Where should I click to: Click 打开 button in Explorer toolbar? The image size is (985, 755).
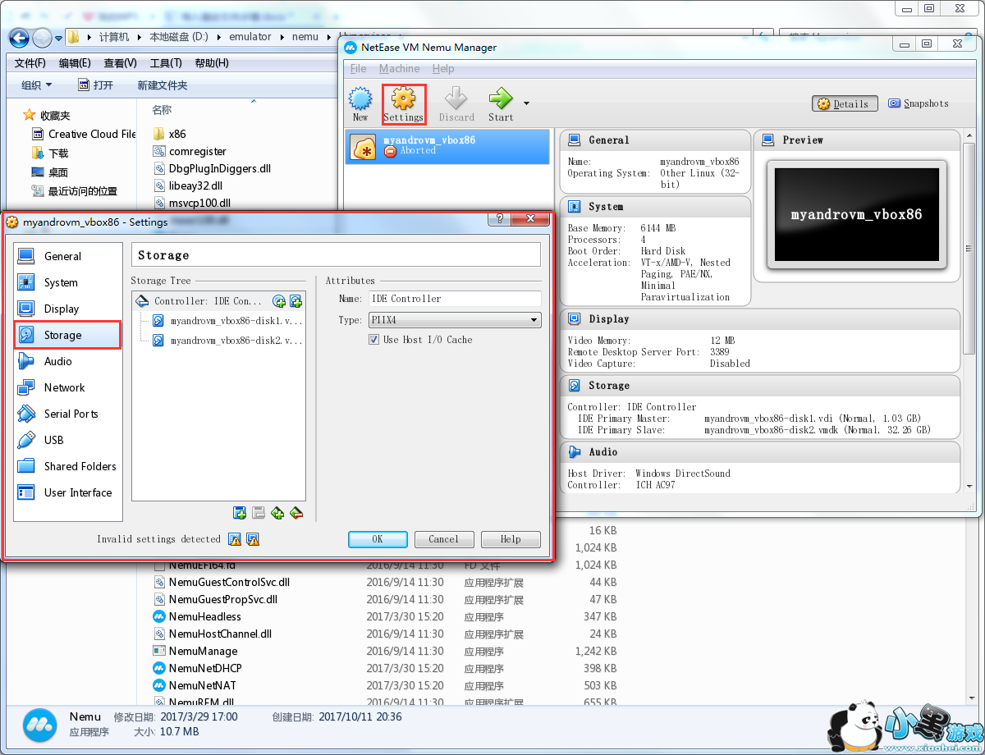point(96,85)
